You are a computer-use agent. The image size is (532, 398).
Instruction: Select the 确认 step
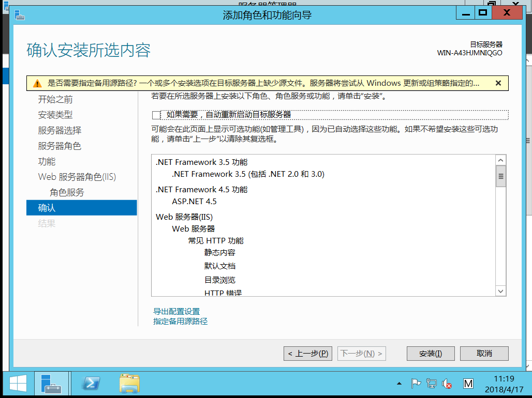[81, 207]
